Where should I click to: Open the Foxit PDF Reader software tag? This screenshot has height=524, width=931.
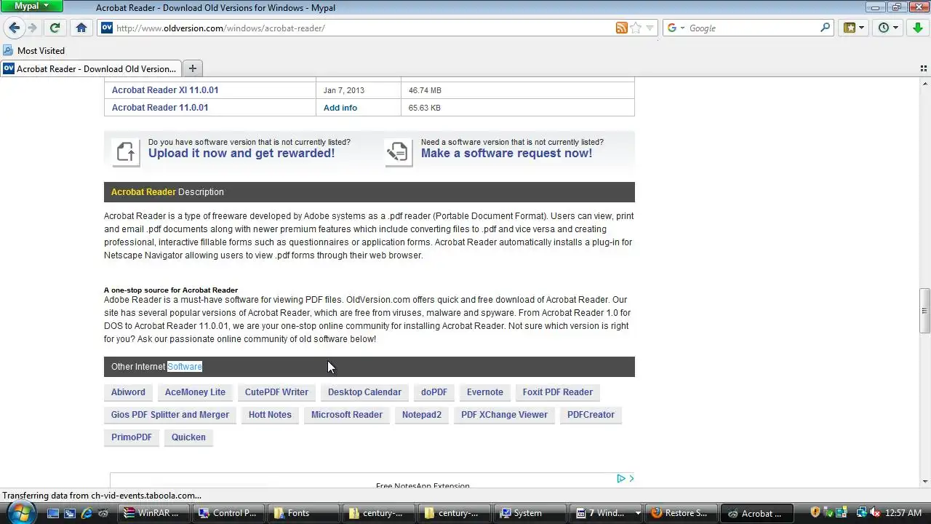(x=558, y=392)
